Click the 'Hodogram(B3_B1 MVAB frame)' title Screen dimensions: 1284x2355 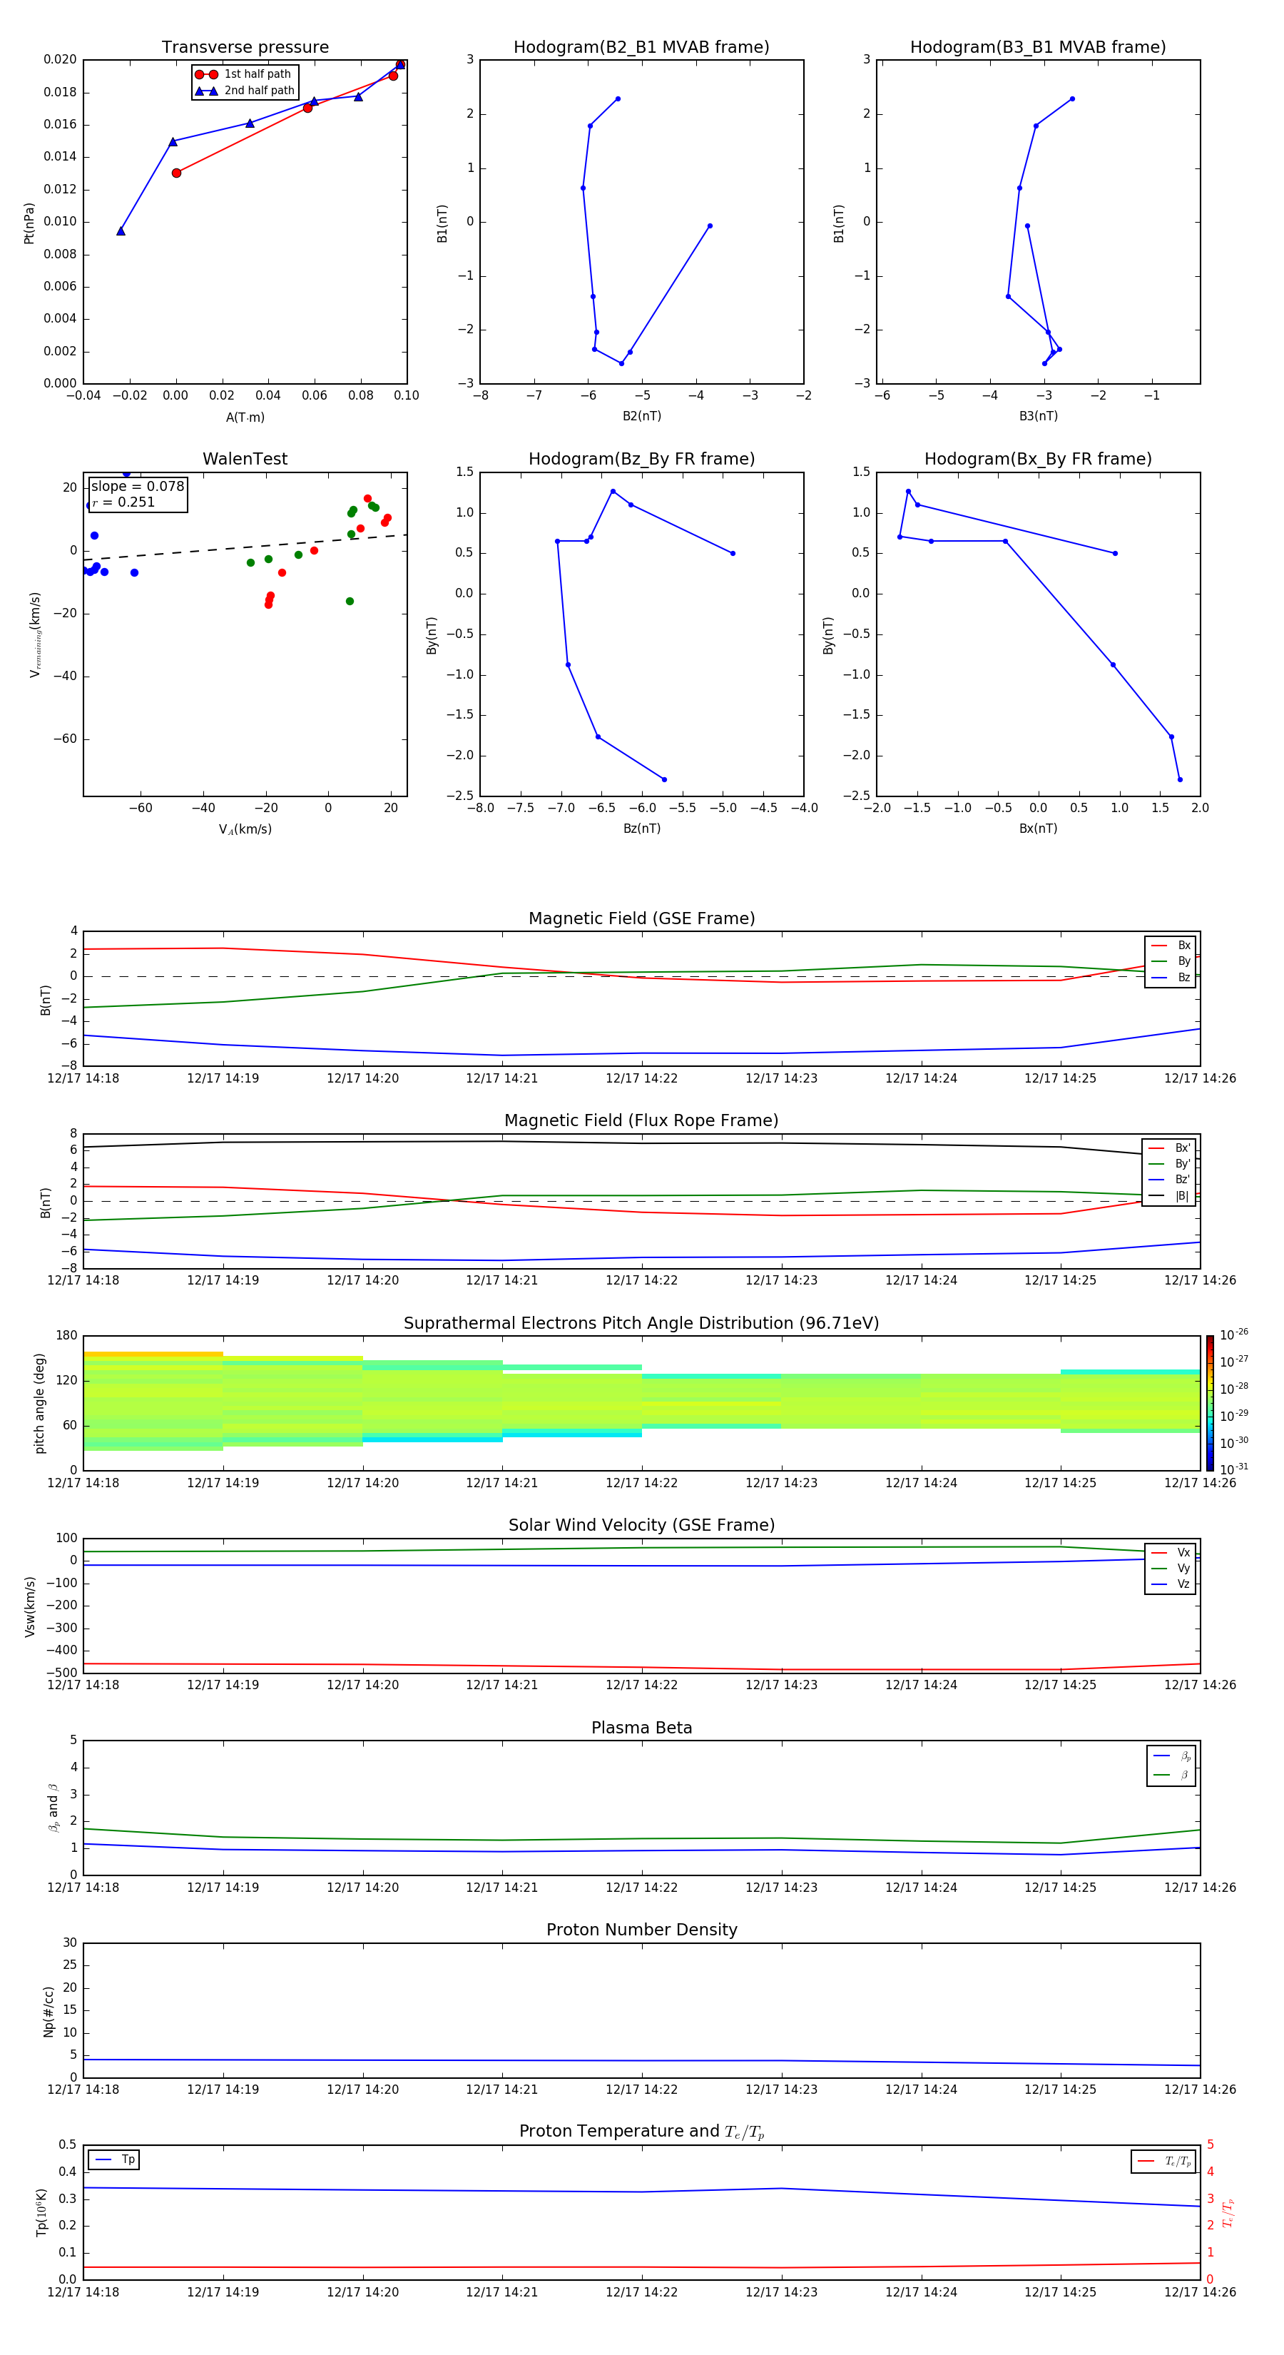click(x=1038, y=48)
